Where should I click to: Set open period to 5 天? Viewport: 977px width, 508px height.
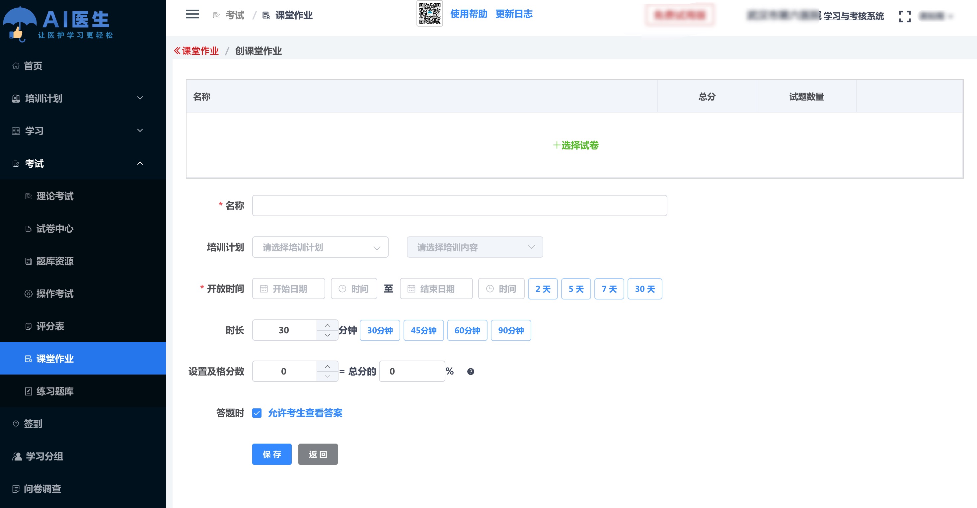[x=576, y=289]
